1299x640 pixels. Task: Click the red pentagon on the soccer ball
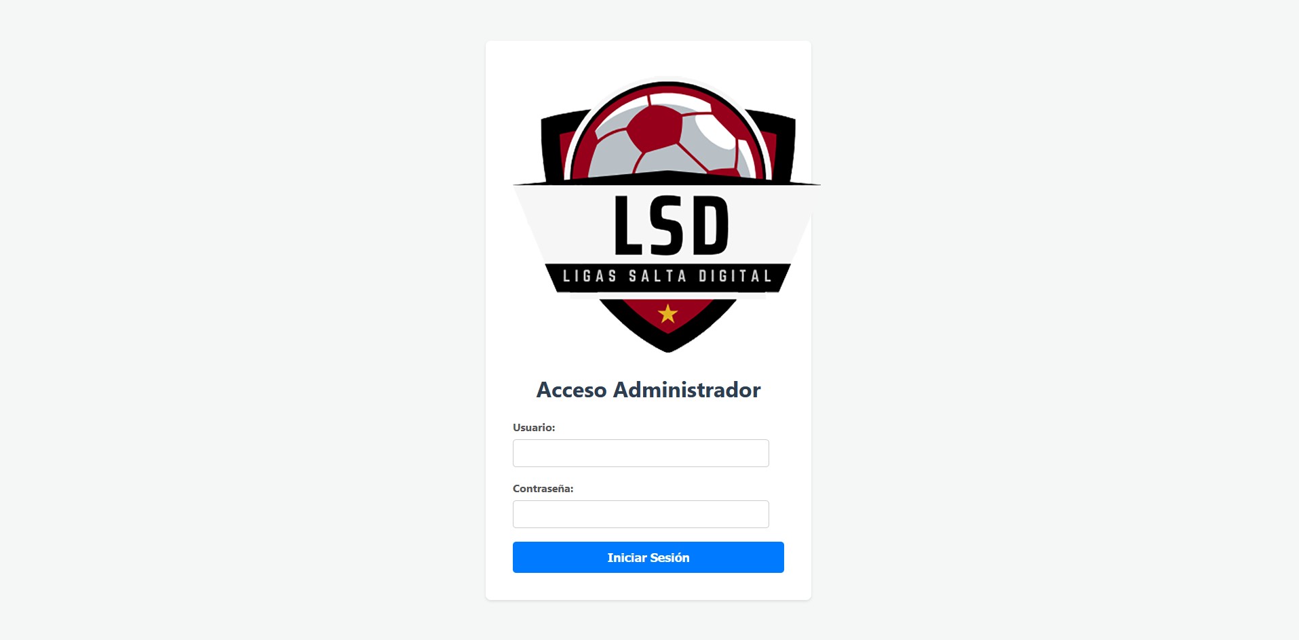pyautogui.click(x=655, y=130)
